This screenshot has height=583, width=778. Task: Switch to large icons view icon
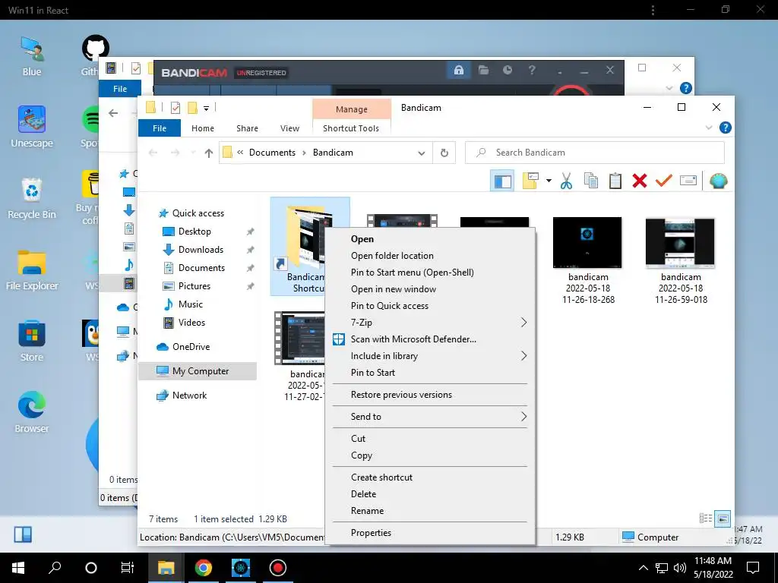click(x=723, y=518)
